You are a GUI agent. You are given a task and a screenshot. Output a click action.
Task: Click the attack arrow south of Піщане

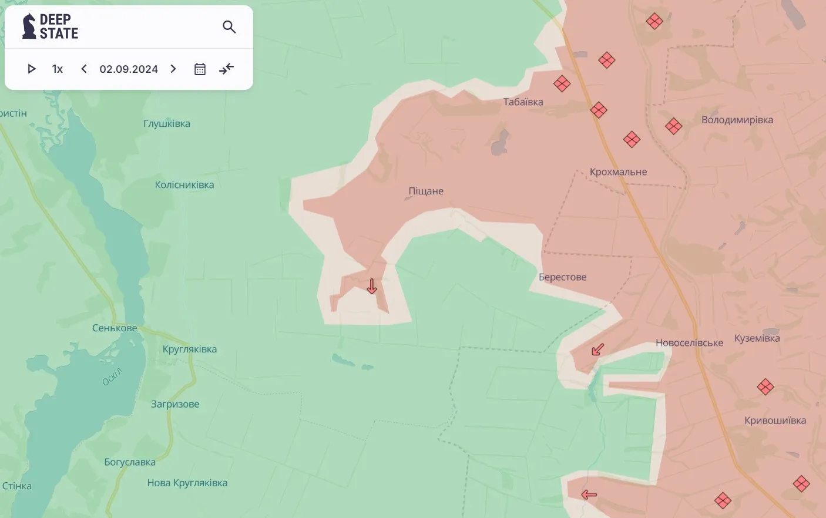click(x=372, y=286)
